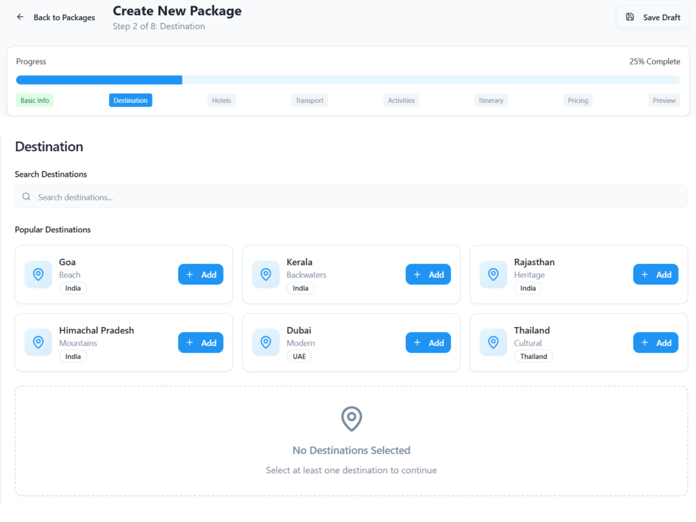Jump to the Preview step

[664, 100]
